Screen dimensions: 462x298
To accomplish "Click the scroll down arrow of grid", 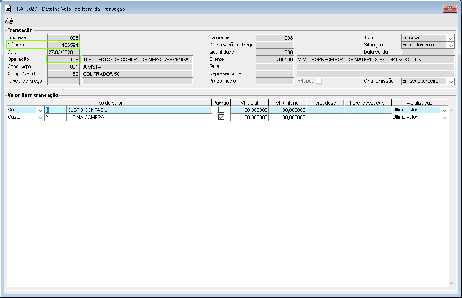I will (451, 283).
